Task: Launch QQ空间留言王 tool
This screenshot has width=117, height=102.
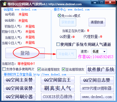Action: [x=58, y=80]
